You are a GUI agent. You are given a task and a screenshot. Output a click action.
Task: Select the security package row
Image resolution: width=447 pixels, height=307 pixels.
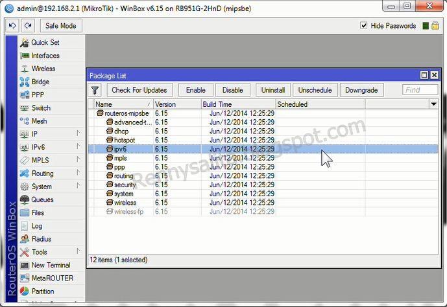(x=263, y=185)
